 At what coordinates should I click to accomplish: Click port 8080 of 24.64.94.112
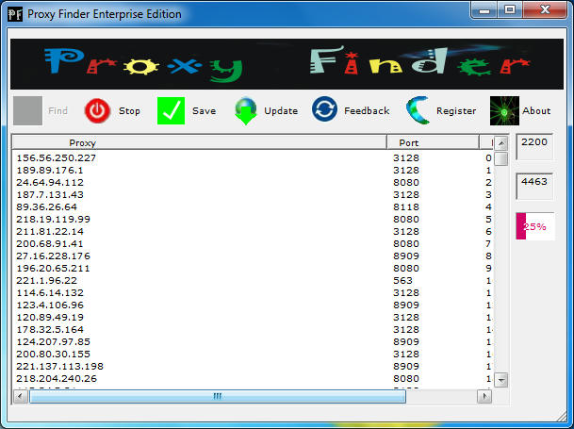pos(406,183)
